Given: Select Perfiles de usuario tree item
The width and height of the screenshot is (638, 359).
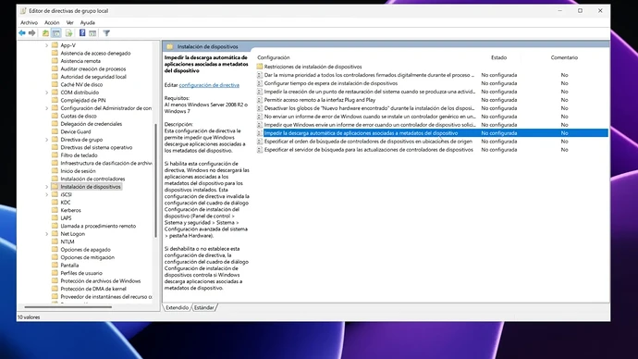Looking at the screenshot, I should pos(81,273).
